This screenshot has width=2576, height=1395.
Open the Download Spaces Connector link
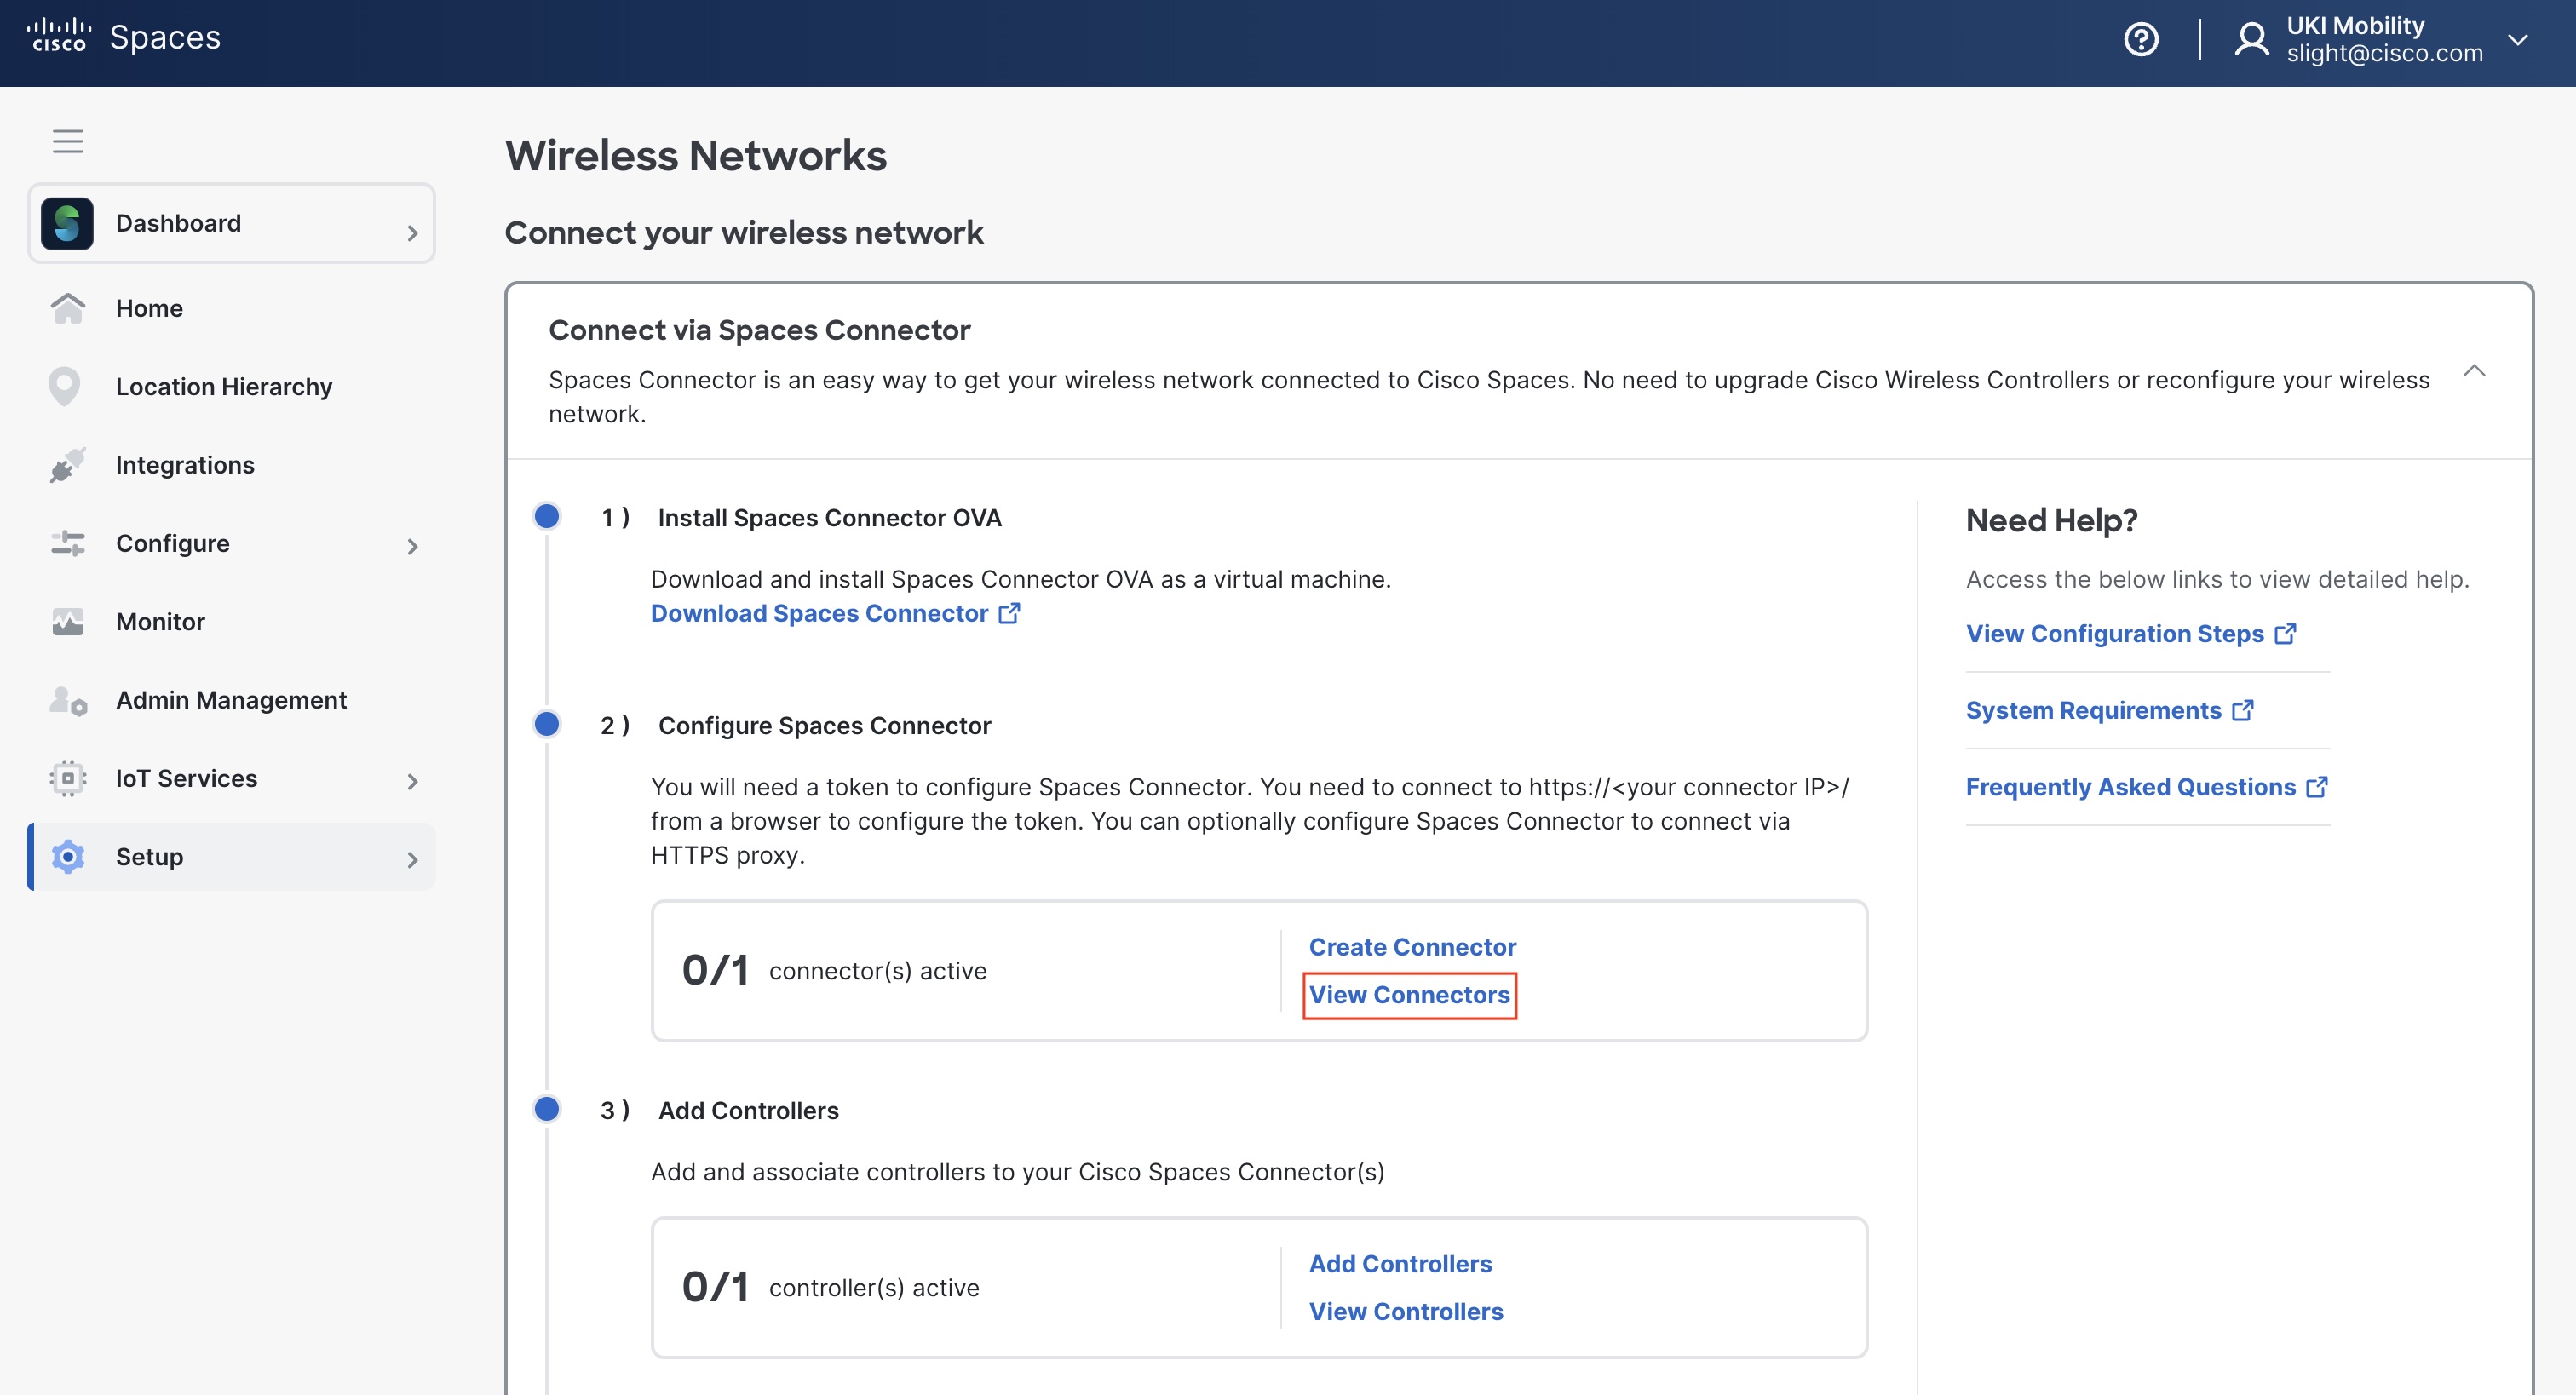tap(835, 613)
